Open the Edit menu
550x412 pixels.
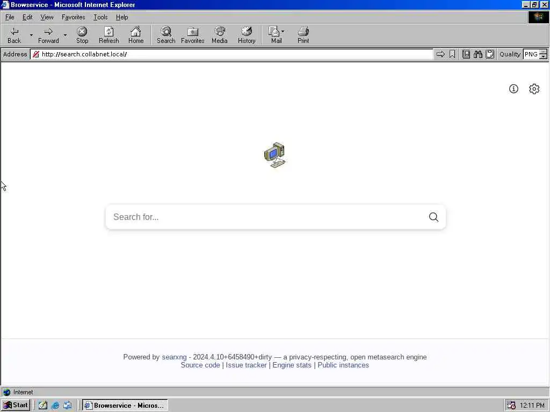coord(27,17)
